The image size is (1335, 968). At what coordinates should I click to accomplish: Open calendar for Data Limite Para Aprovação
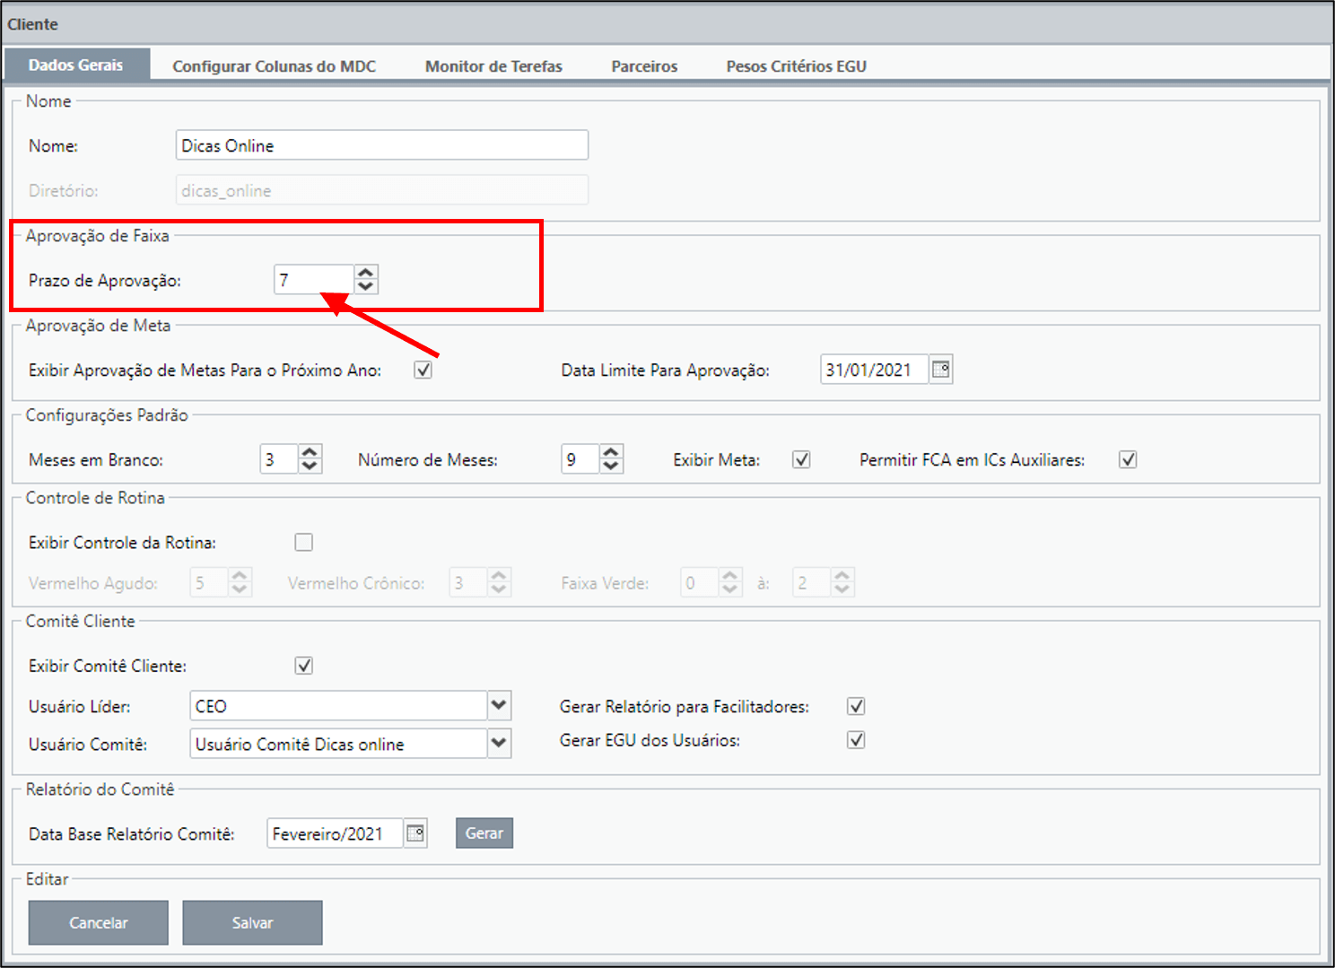(940, 370)
